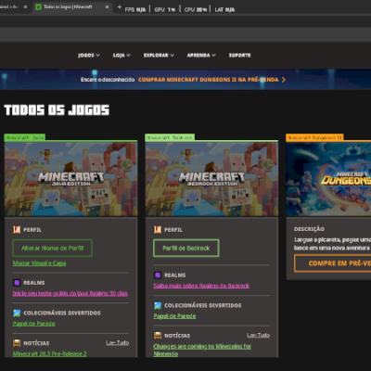
Task: Click Ler Tudo in Bedrock Notícias section
Action: pyautogui.click(x=259, y=336)
